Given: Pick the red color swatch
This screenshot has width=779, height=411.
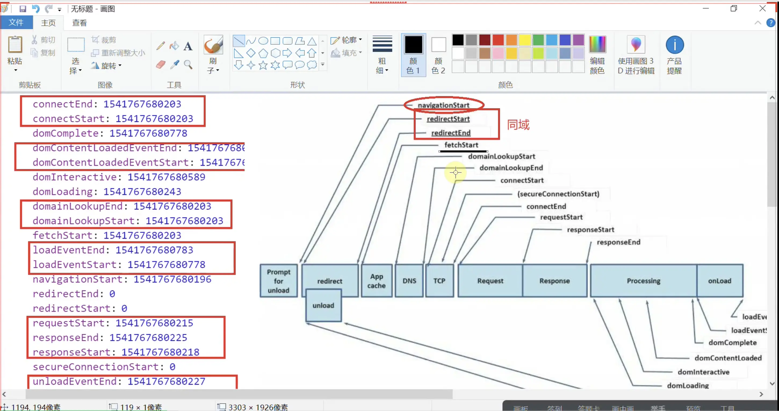Looking at the screenshot, I should [498, 39].
